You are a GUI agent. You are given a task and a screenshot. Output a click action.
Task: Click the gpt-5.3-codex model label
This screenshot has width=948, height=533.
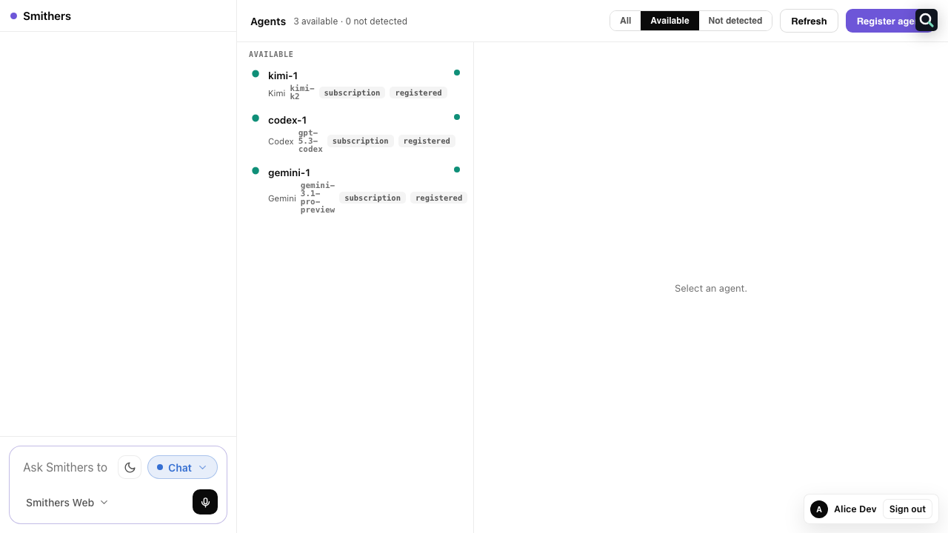coord(310,141)
